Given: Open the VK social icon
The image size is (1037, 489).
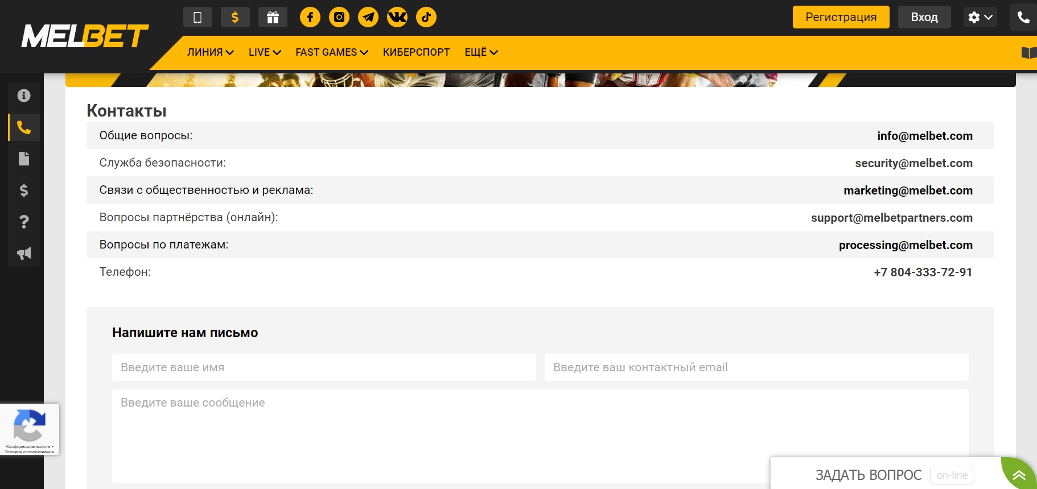Looking at the screenshot, I should tap(397, 17).
